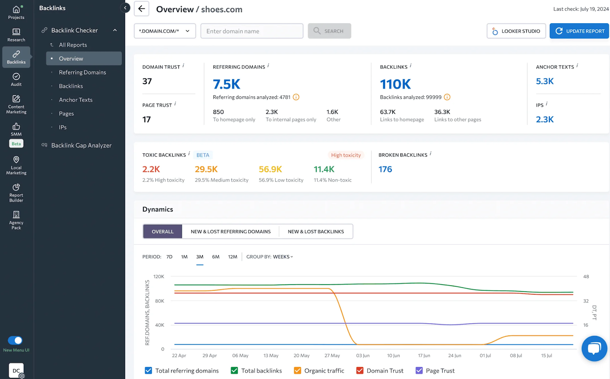The image size is (610, 379).
Task: Disable the Page Trust checkbox
Action: (x=419, y=370)
